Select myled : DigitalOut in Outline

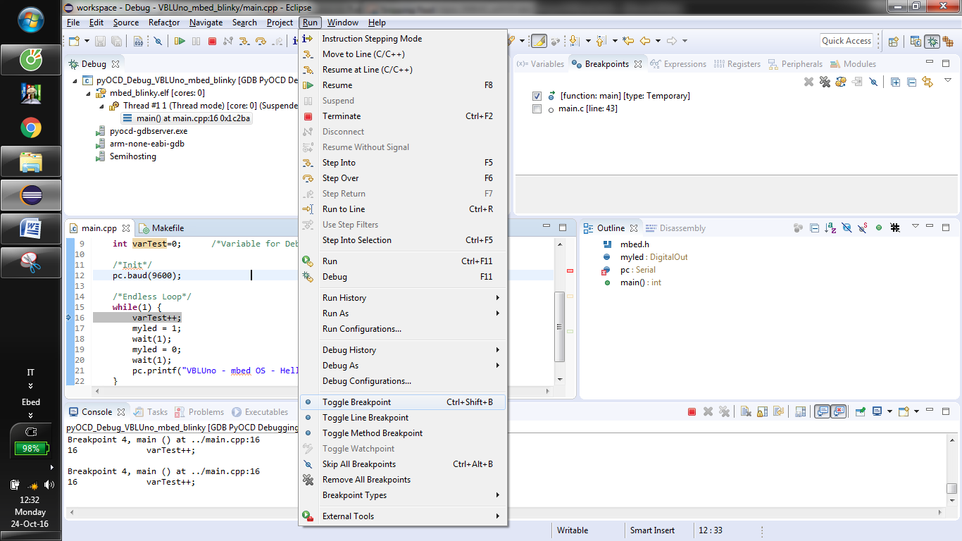(644, 257)
